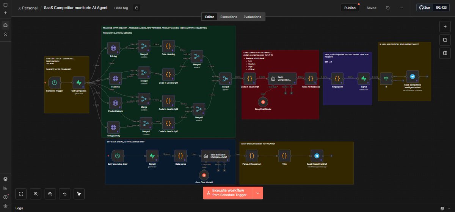Select the Data cleaning code node

pos(168,46)
